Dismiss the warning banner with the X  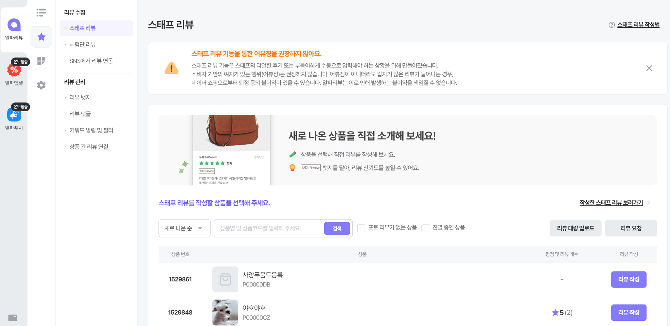649,68
